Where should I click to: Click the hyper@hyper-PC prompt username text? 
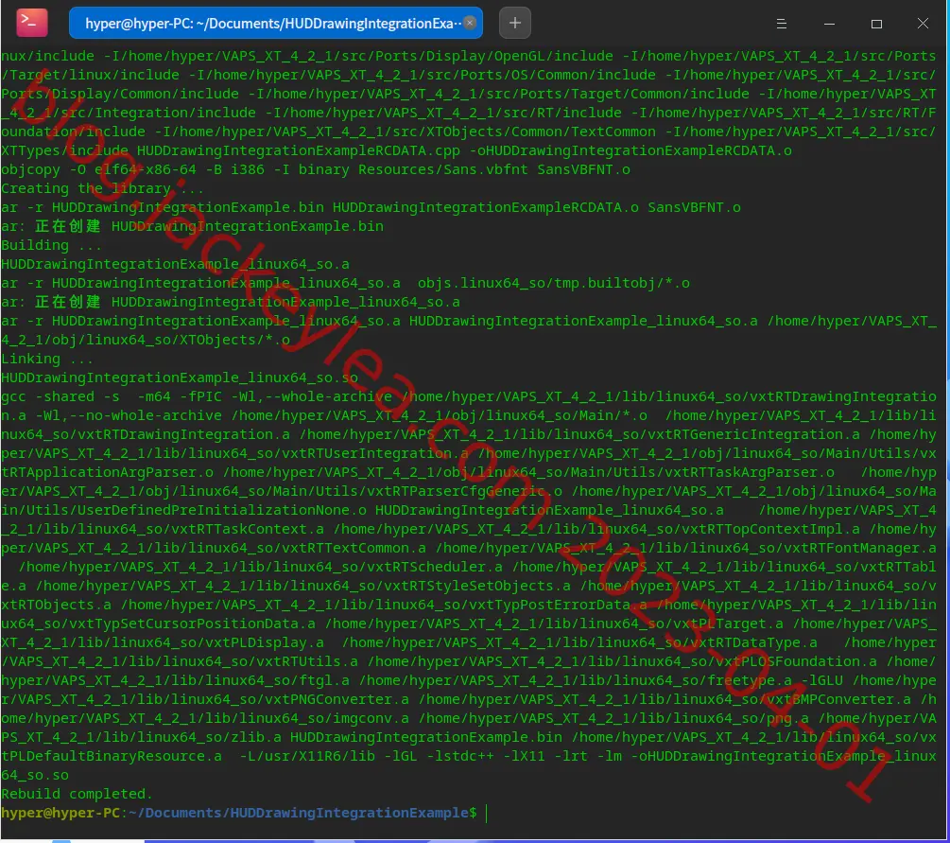pyautogui.click(x=60, y=813)
